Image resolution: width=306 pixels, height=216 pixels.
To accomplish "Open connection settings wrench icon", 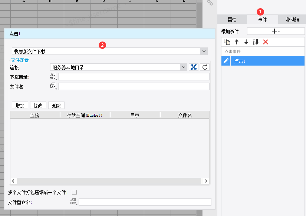I will 194,67.
